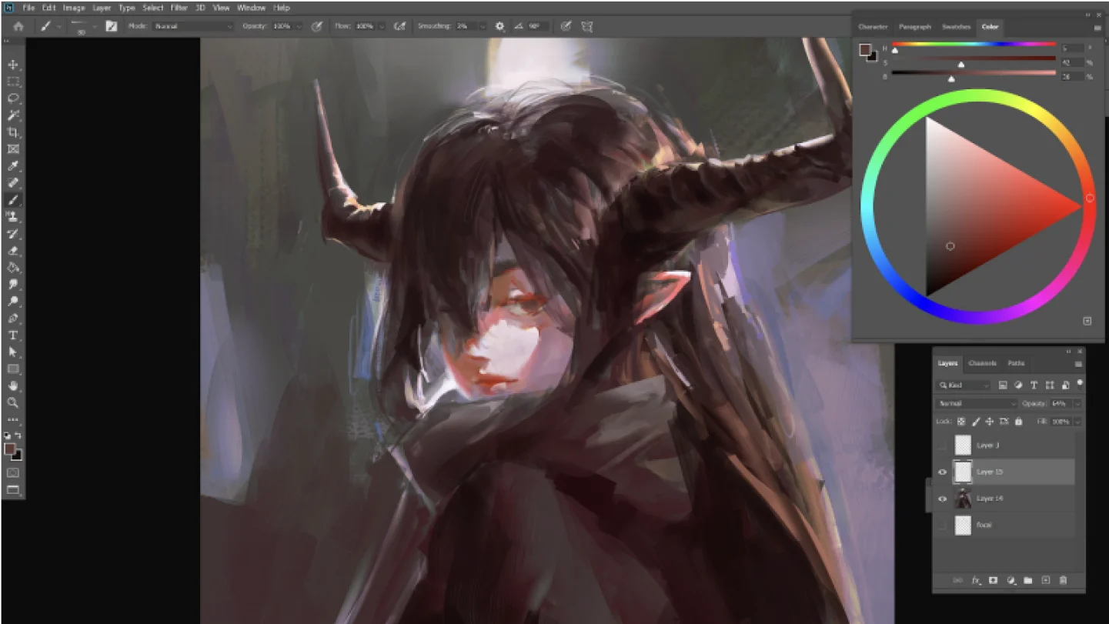Screen dimensions: 1109x624
Task: Select the Horizontal Type tool
Action: (x=13, y=335)
